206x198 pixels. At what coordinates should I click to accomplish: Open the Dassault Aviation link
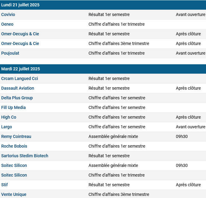[x=17, y=88]
